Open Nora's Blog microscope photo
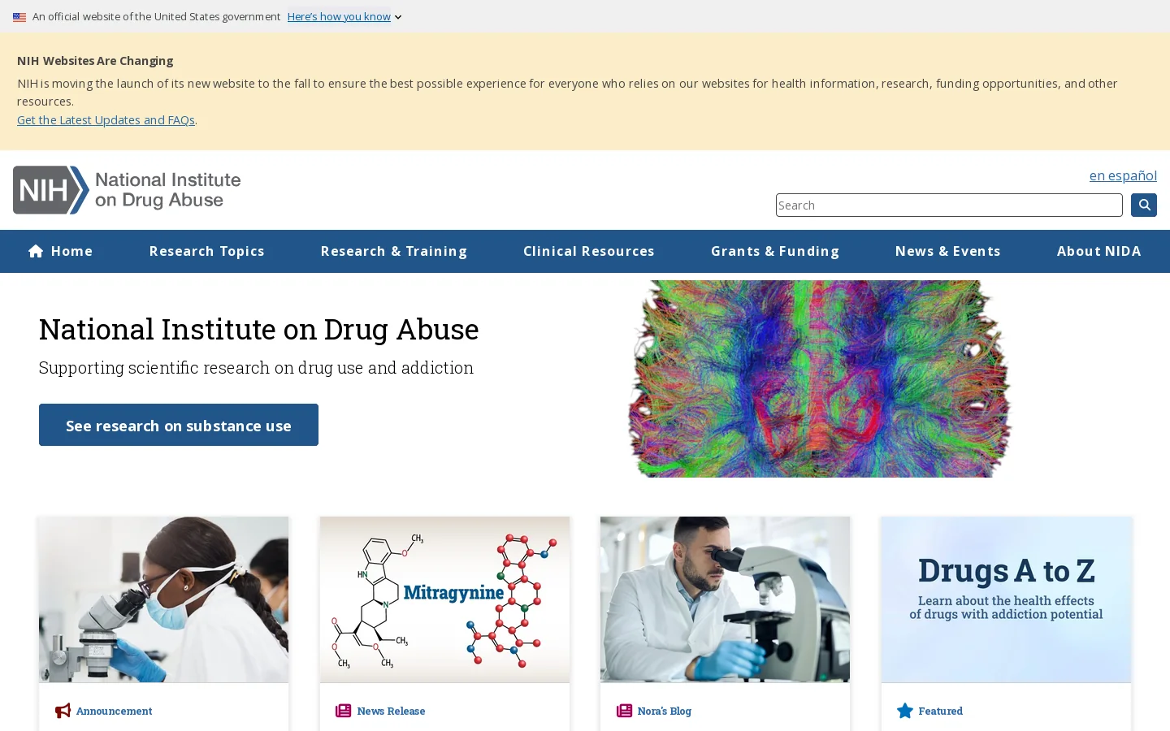This screenshot has width=1170, height=731. (x=725, y=599)
